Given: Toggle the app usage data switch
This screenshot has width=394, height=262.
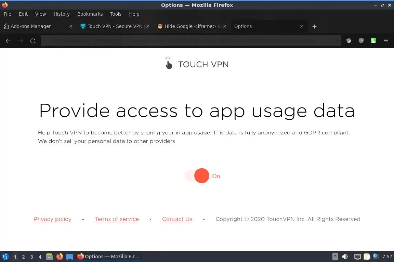Looking at the screenshot, I should pos(197,176).
